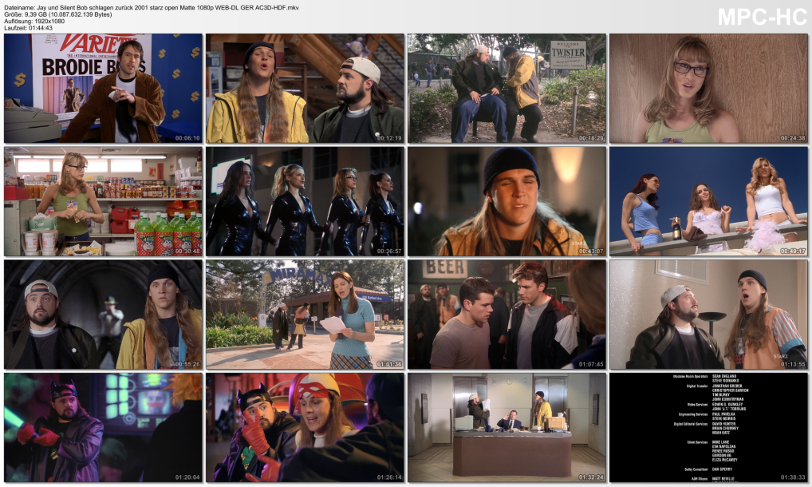Select the woman with glasses thumbnail 00:24:38
The height and width of the screenshot is (487, 812).
pyautogui.click(x=708, y=88)
